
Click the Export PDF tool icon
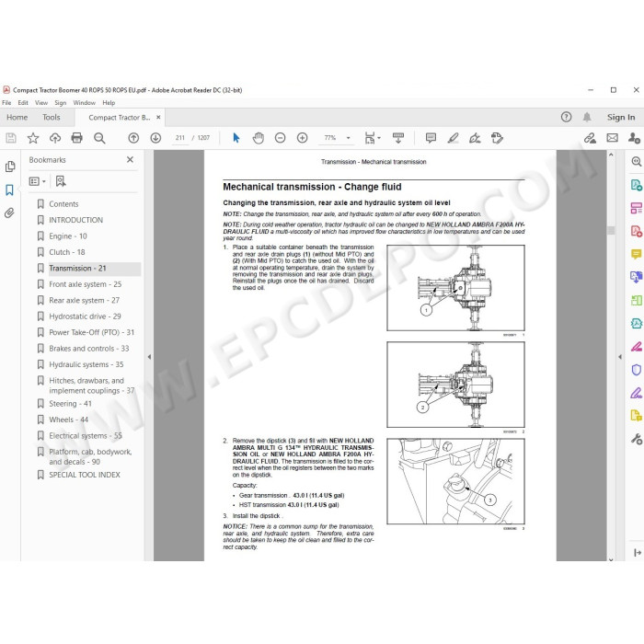tap(637, 185)
